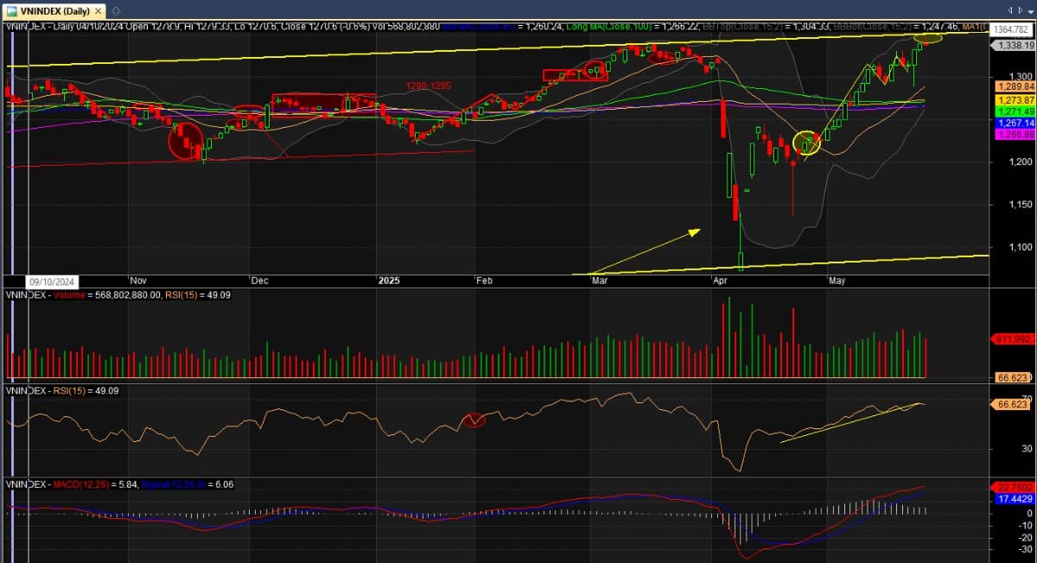Viewport: 1037px width, 563px height.
Task: Click the yellow circle marker near late April
Action: point(806,143)
